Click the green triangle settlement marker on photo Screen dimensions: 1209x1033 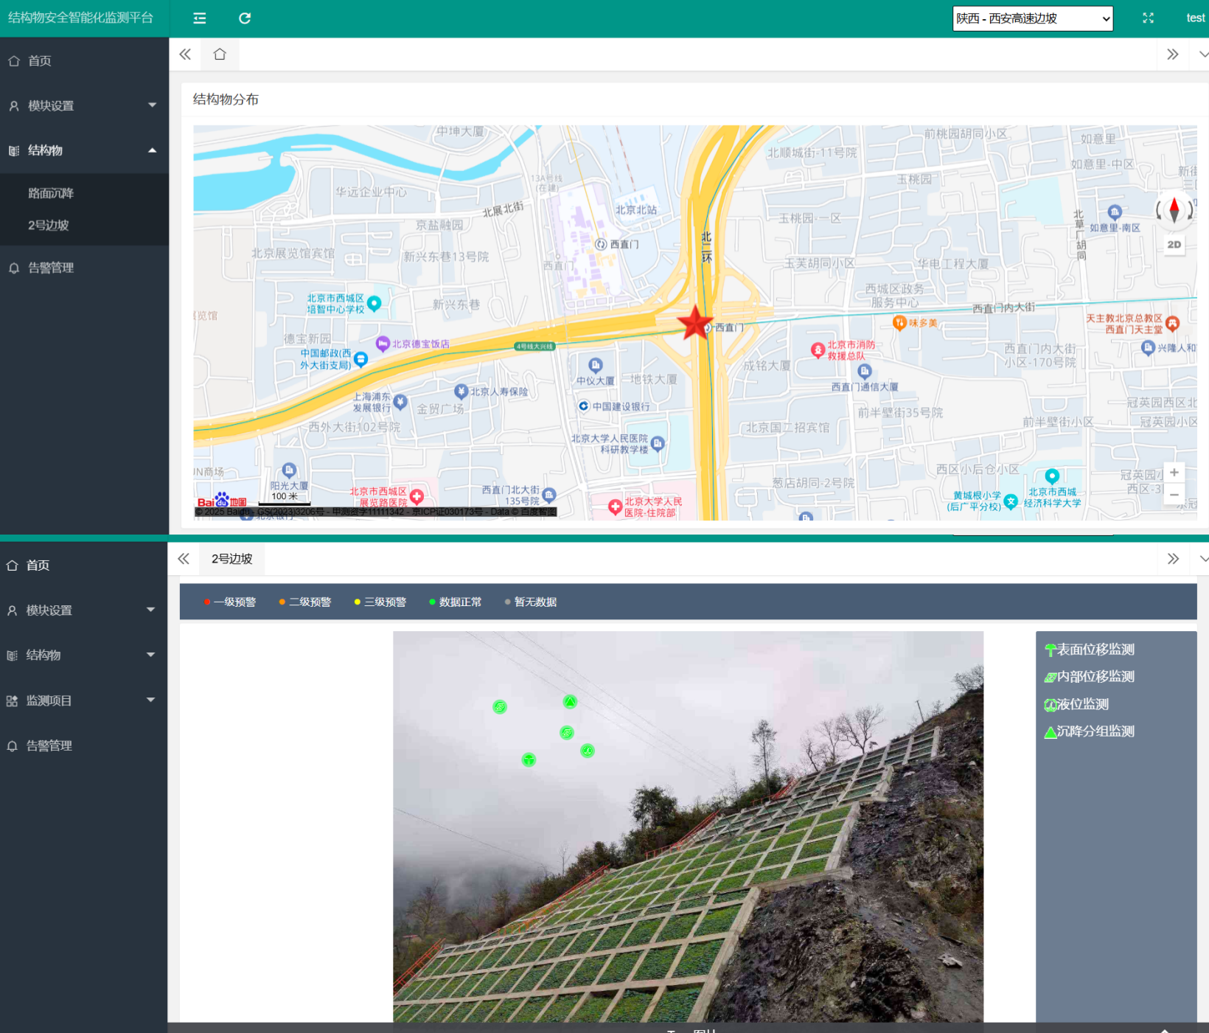(570, 702)
